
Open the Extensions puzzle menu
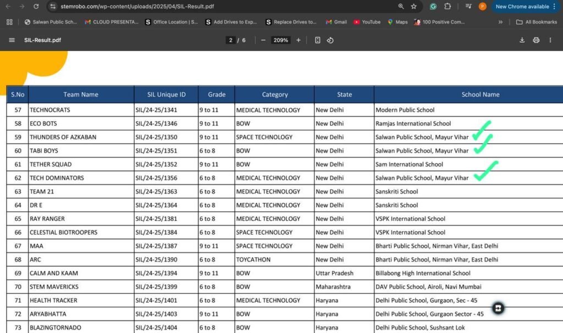(x=448, y=7)
